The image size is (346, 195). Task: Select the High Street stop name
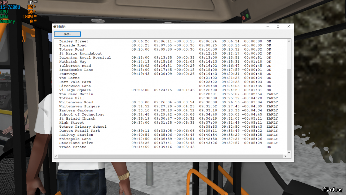tap(72, 123)
